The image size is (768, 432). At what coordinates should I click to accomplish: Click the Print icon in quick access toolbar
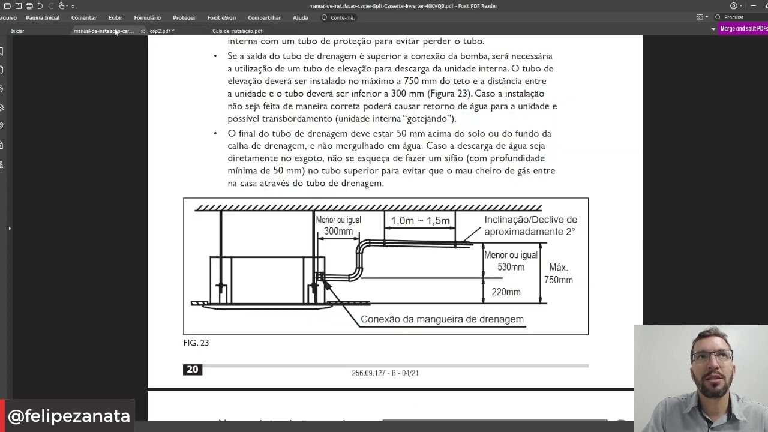click(x=29, y=6)
